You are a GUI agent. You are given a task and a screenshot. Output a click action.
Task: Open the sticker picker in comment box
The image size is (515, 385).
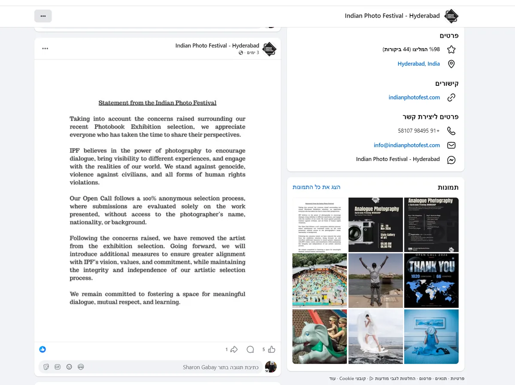(46, 367)
